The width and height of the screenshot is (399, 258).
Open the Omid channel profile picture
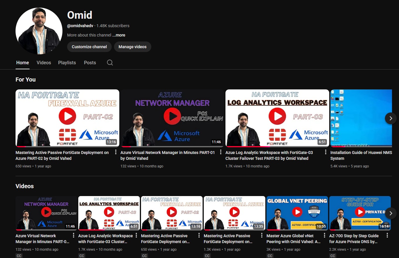tap(39, 31)
